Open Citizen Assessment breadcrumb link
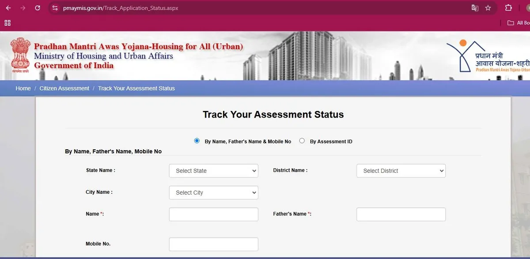This screenshot has height=259, width=530. [64, 89]
